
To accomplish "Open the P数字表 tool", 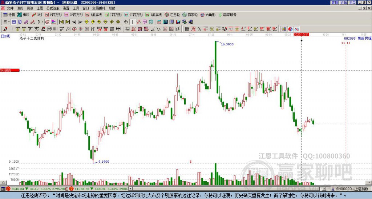I will (94, 15).
